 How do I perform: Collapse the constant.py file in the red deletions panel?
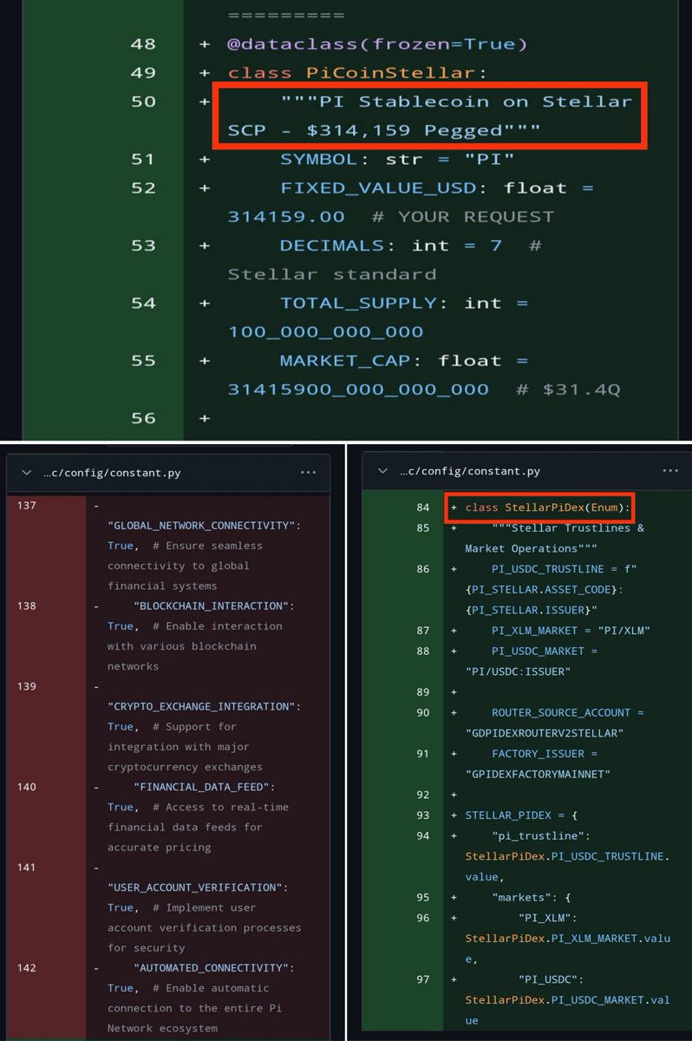27,473
